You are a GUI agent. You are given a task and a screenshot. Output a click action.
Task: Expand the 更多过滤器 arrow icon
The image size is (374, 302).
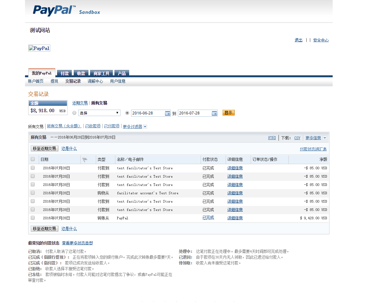click(145, 127)
